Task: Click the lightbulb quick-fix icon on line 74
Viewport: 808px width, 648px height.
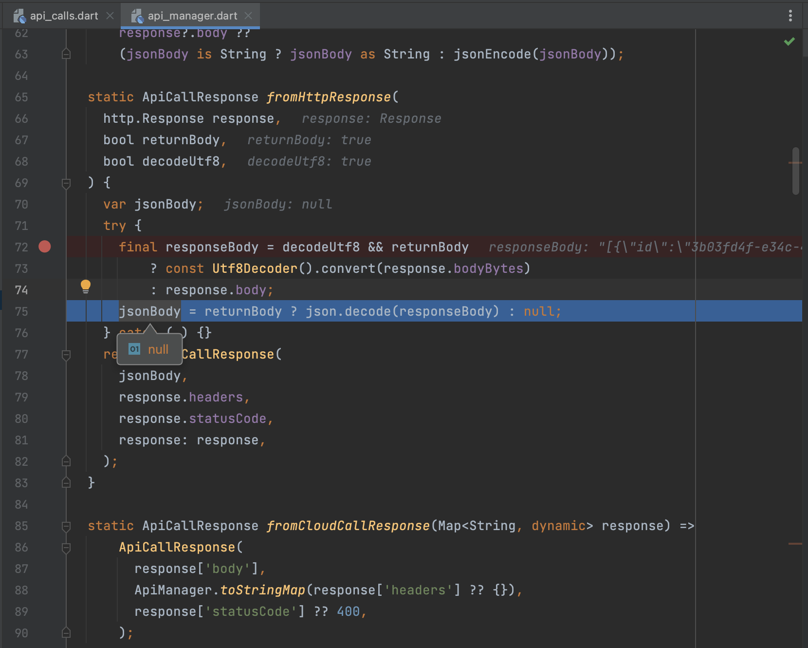Action: click(86, 287)
